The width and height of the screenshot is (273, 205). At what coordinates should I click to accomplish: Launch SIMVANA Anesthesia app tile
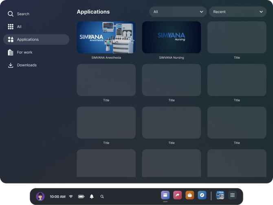tap(106, 37)
